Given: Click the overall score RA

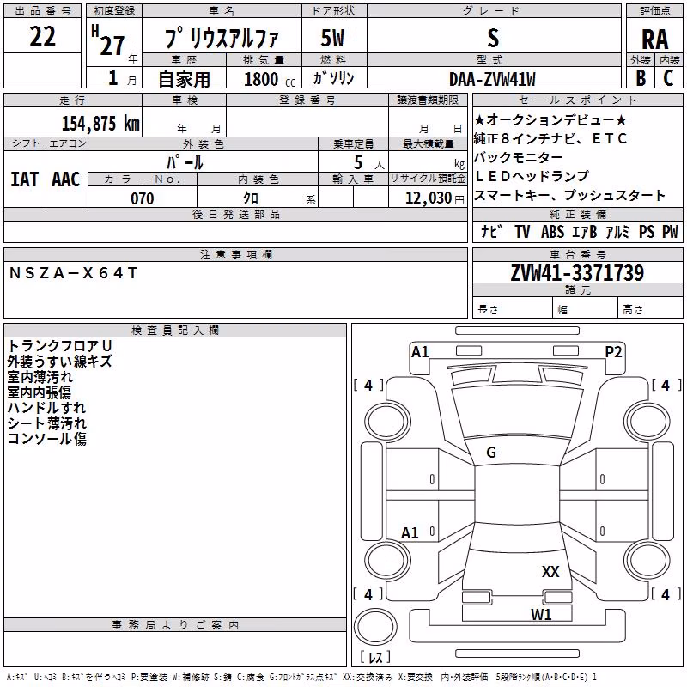Looking at the screenshot, I should pyautogui.click(x=655, y=40).
